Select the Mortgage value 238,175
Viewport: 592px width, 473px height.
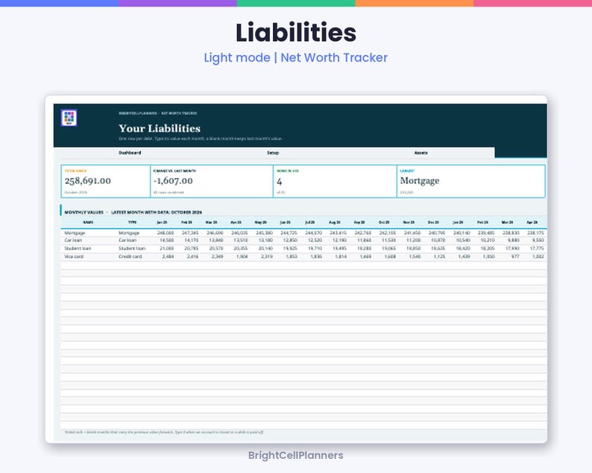pyautogui.click(x=536, y=233)
